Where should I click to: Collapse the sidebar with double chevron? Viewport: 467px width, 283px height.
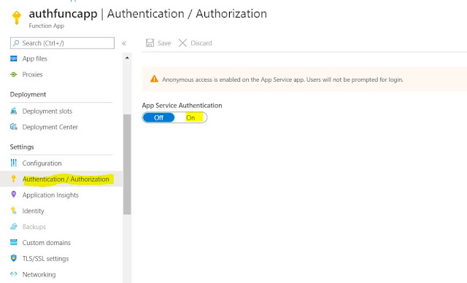(124, 44)
